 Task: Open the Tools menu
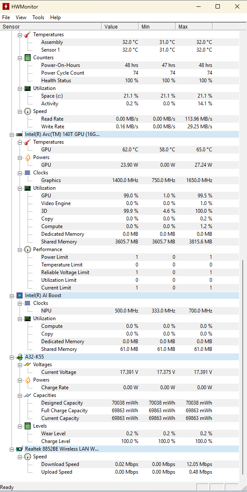click(x=38, y=17)
